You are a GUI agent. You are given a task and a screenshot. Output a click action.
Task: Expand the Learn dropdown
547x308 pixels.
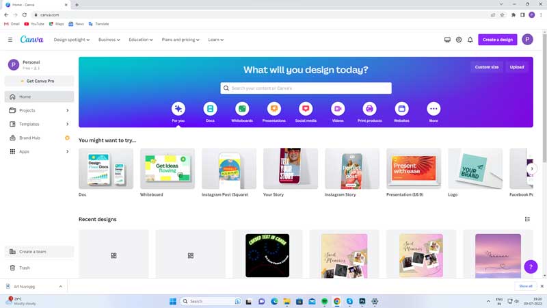216,40
